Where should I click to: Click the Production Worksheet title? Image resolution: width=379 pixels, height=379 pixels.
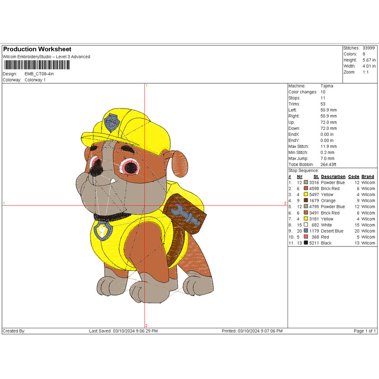(x=37, y=49)
